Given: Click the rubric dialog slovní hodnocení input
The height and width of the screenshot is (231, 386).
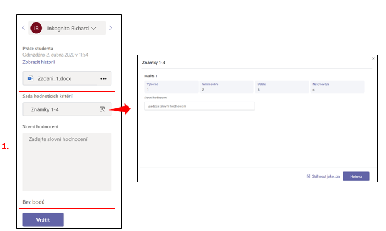Looking at the screenshot, I should 199,106.
